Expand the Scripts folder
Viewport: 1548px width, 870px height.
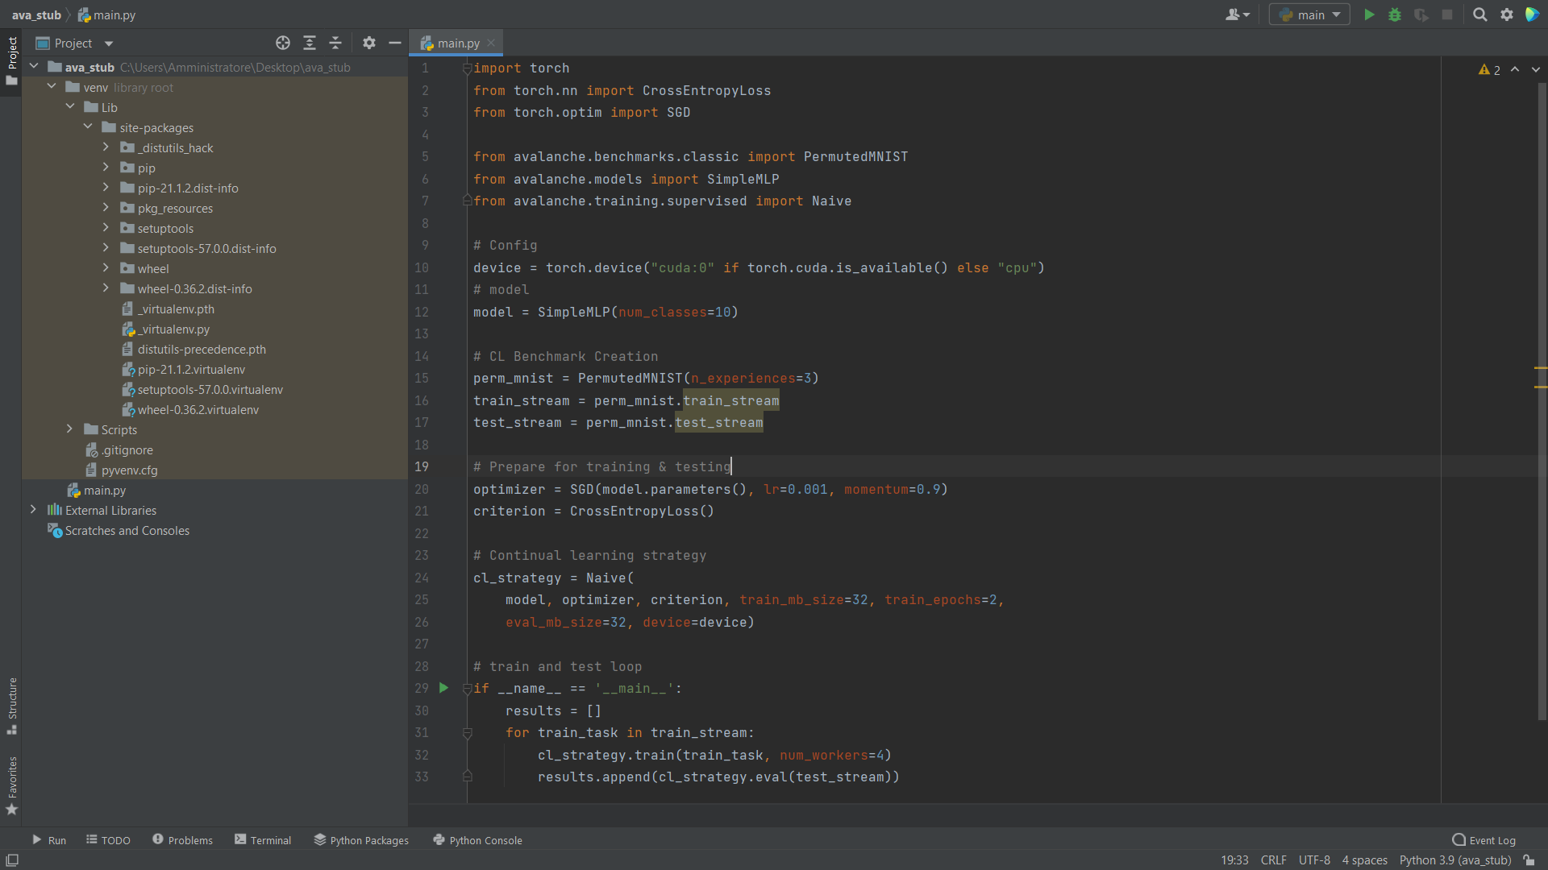click(69, 429)
